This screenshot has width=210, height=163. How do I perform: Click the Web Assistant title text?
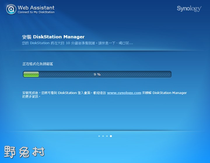point(36,8)
